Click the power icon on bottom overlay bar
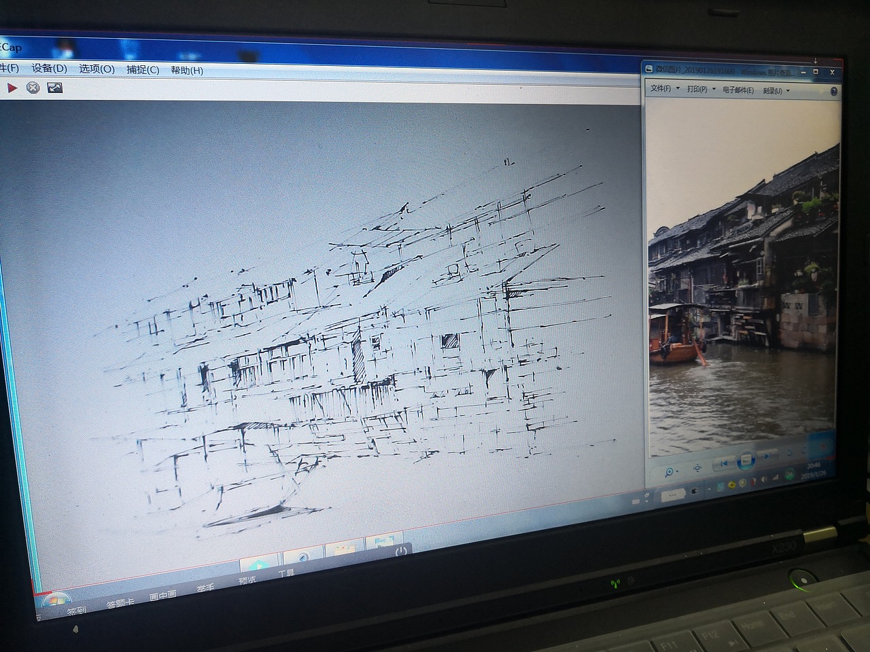 point(401,551)
